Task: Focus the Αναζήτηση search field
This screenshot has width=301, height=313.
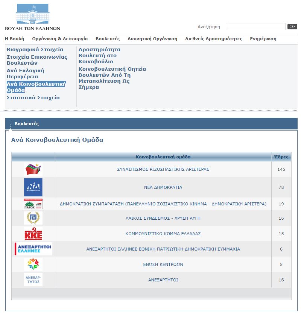Action: 256,27
